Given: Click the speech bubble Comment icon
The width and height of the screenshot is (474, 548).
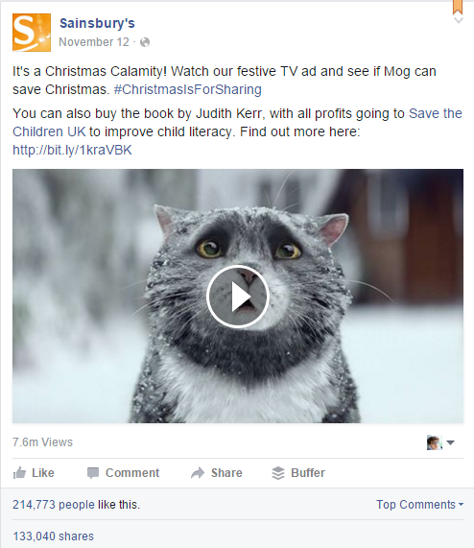Looking at the screenshot, I should 93,473.
